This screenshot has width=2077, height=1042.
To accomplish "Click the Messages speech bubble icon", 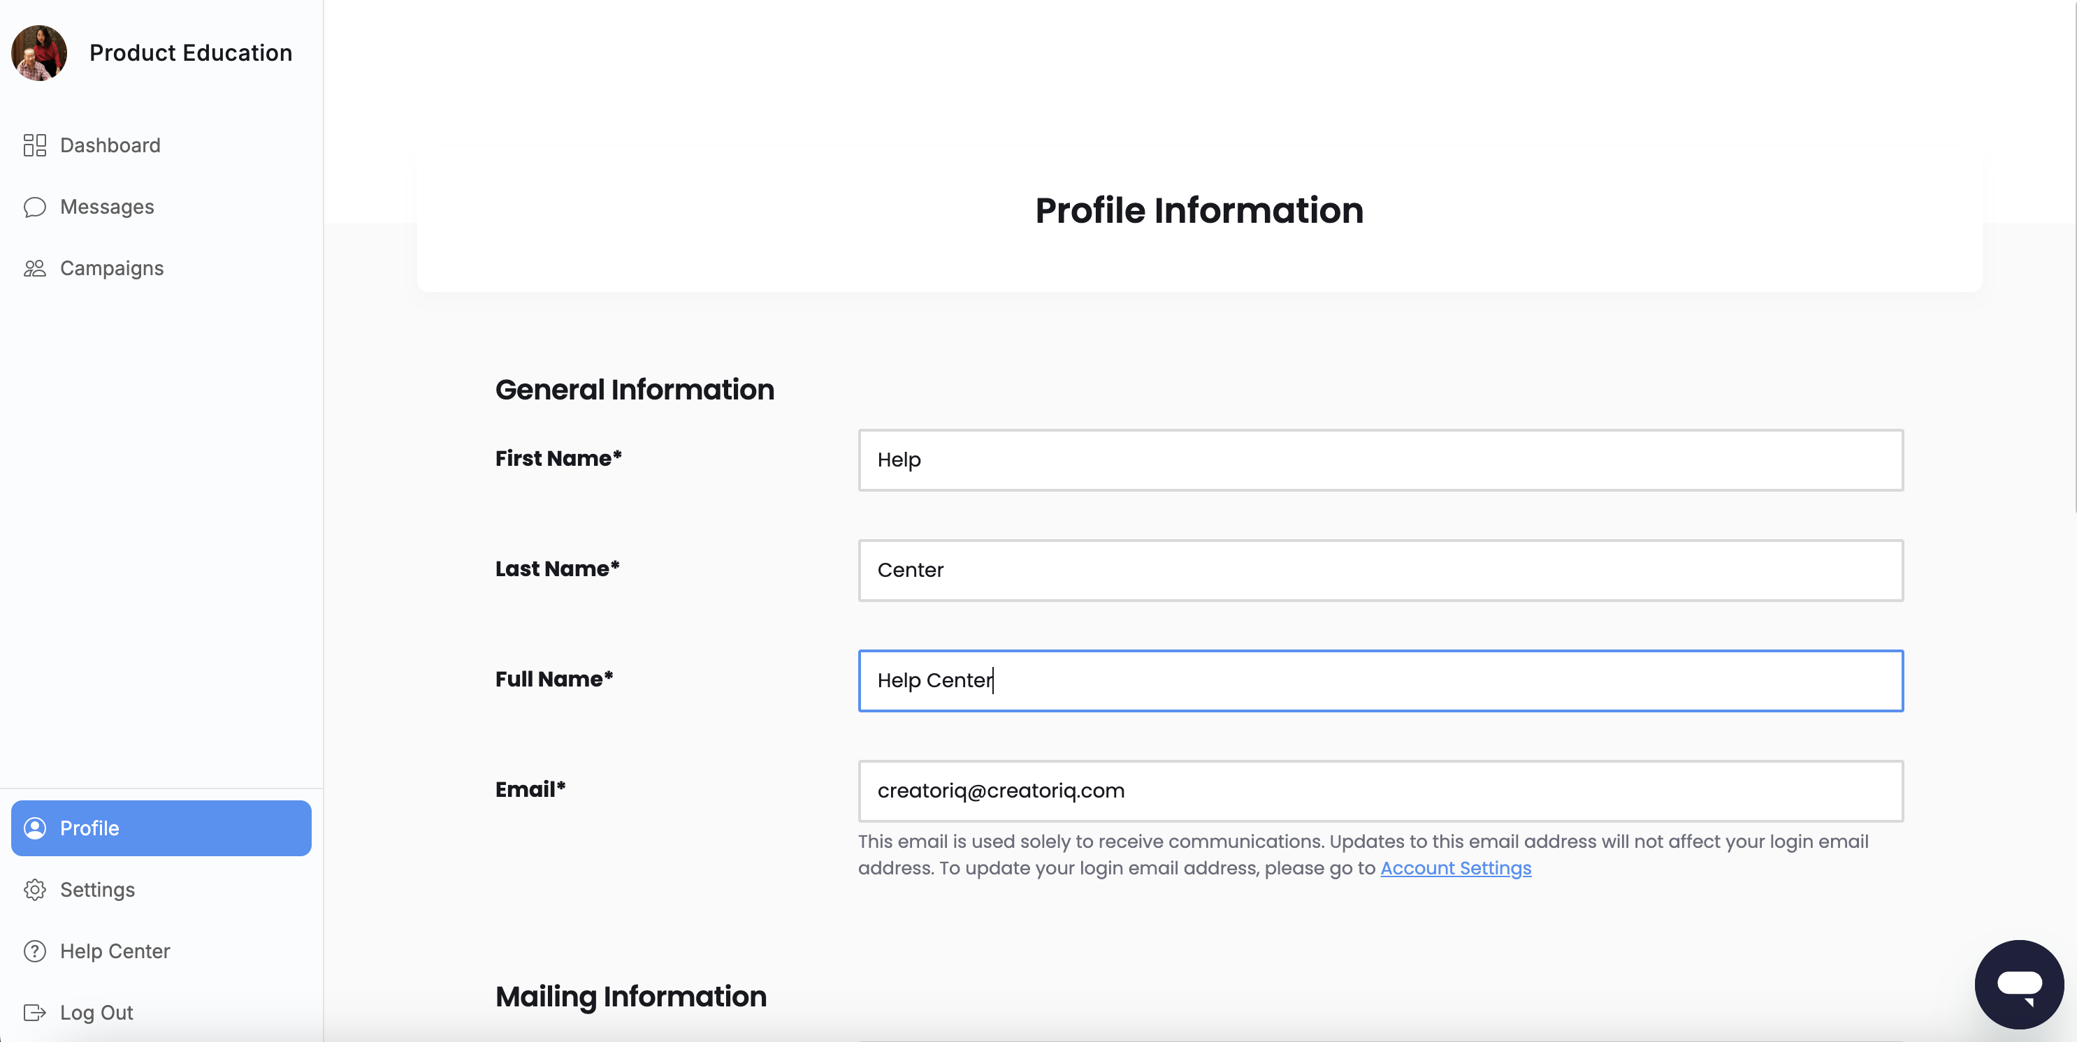I will coord(35,207).
